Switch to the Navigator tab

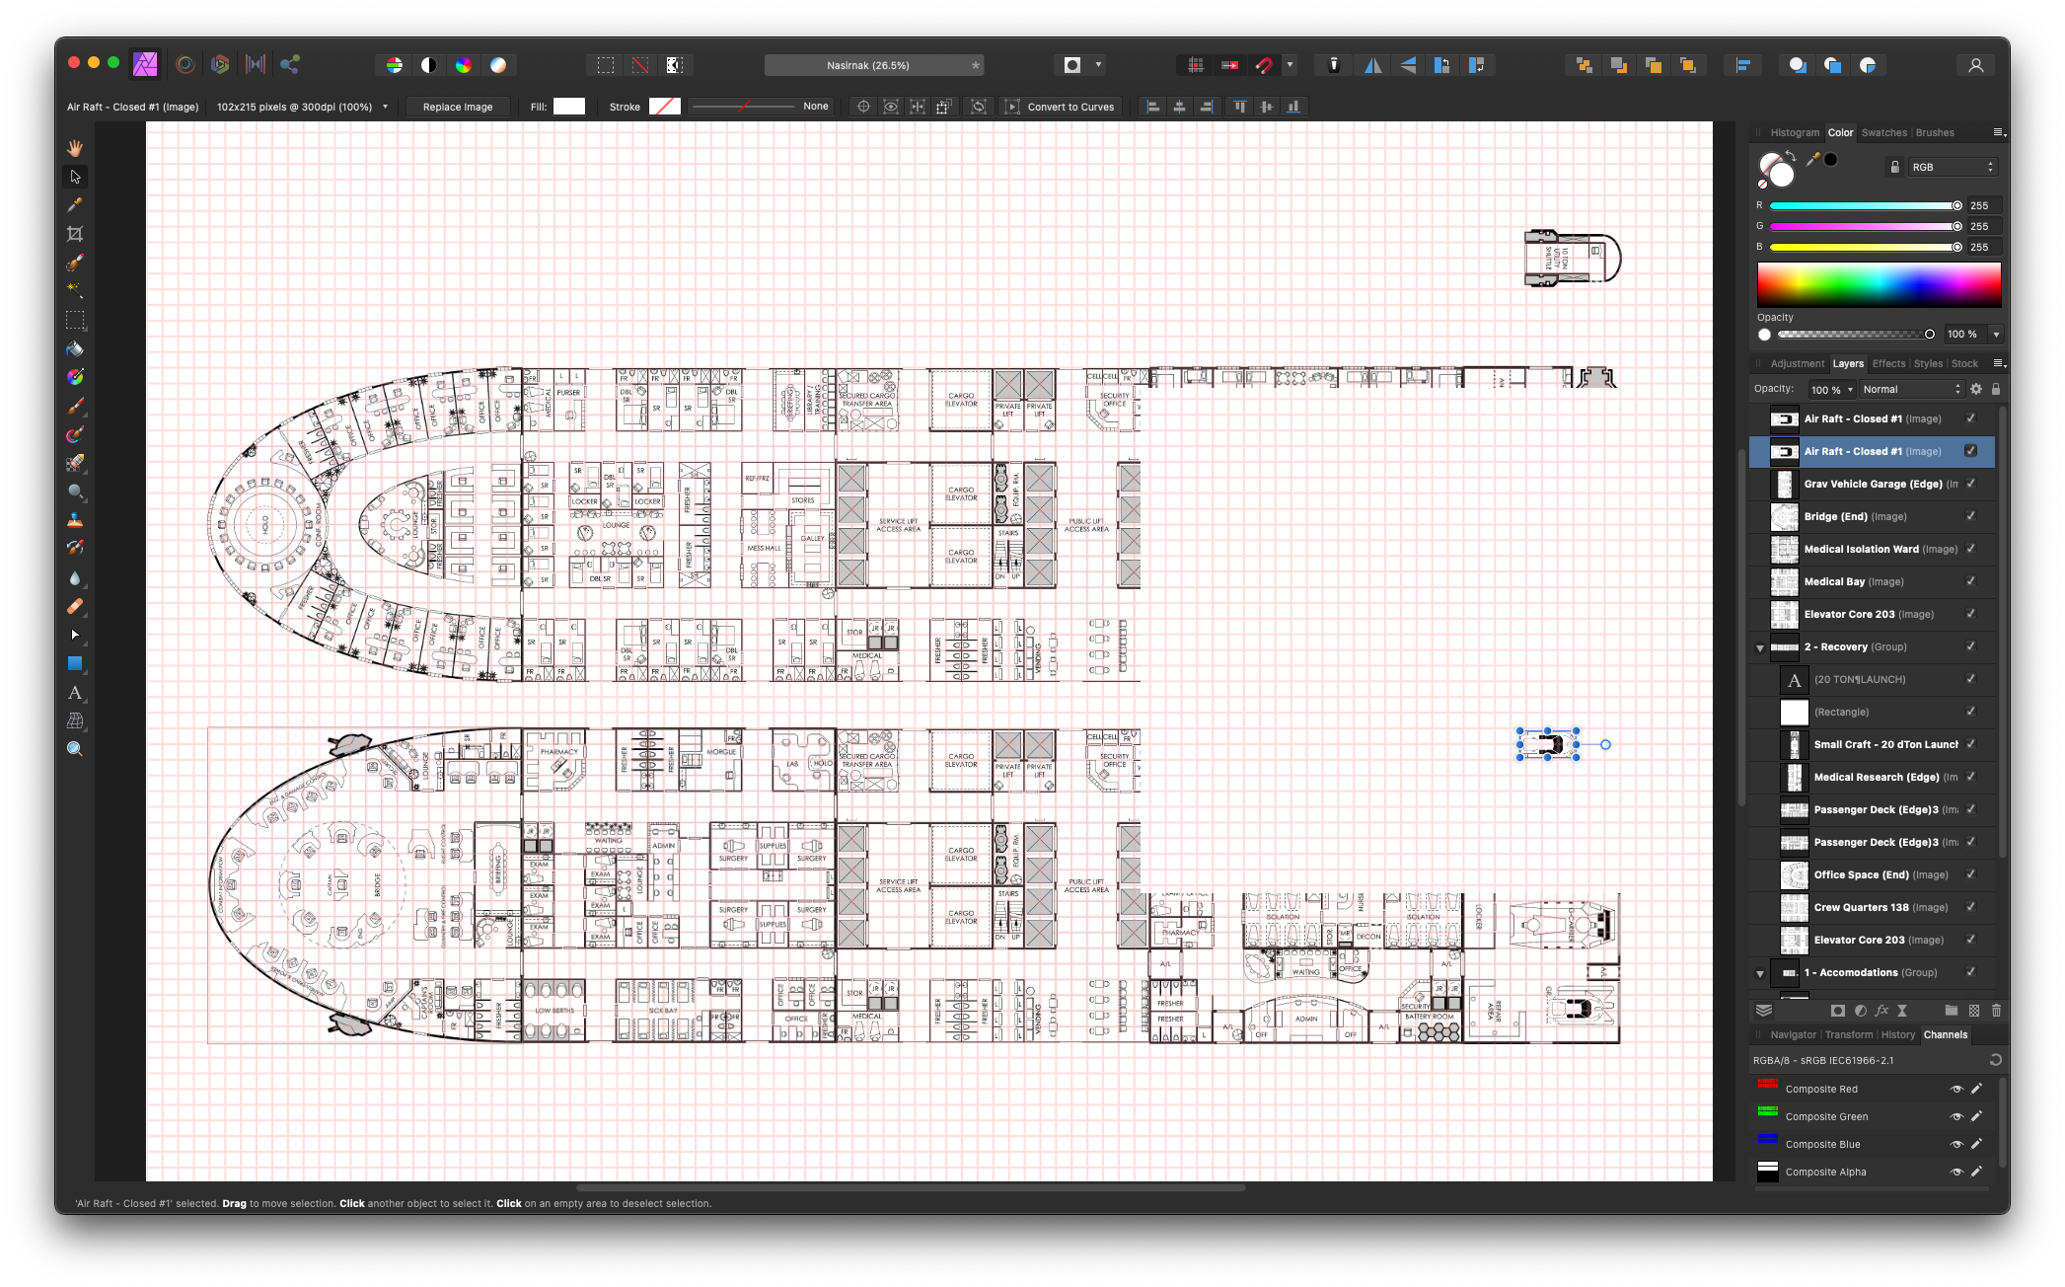click(1793, 1034)
